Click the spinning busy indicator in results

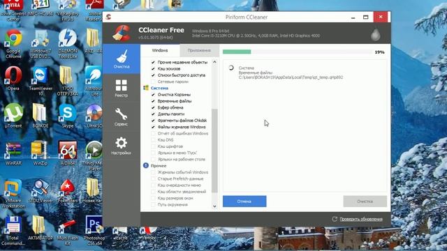[231, 68]
